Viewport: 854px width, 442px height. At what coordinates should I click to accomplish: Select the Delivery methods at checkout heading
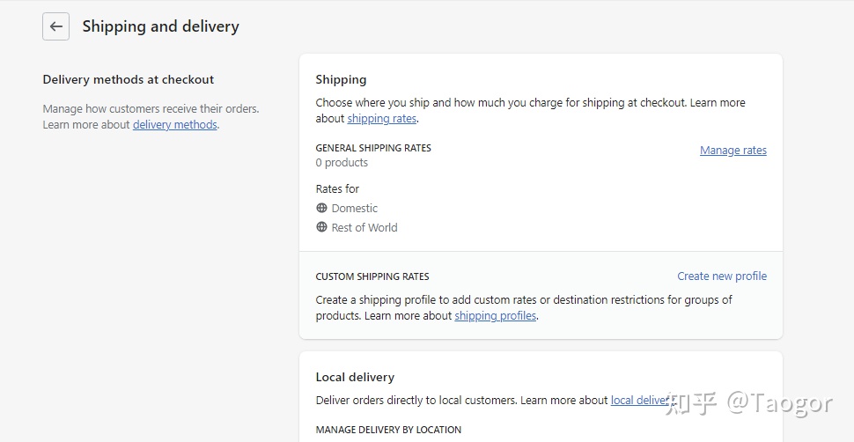point(129,79)
